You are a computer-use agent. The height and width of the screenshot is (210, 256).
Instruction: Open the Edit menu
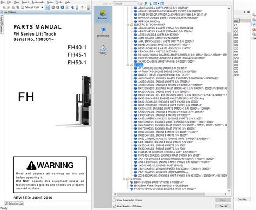point(9,2)
